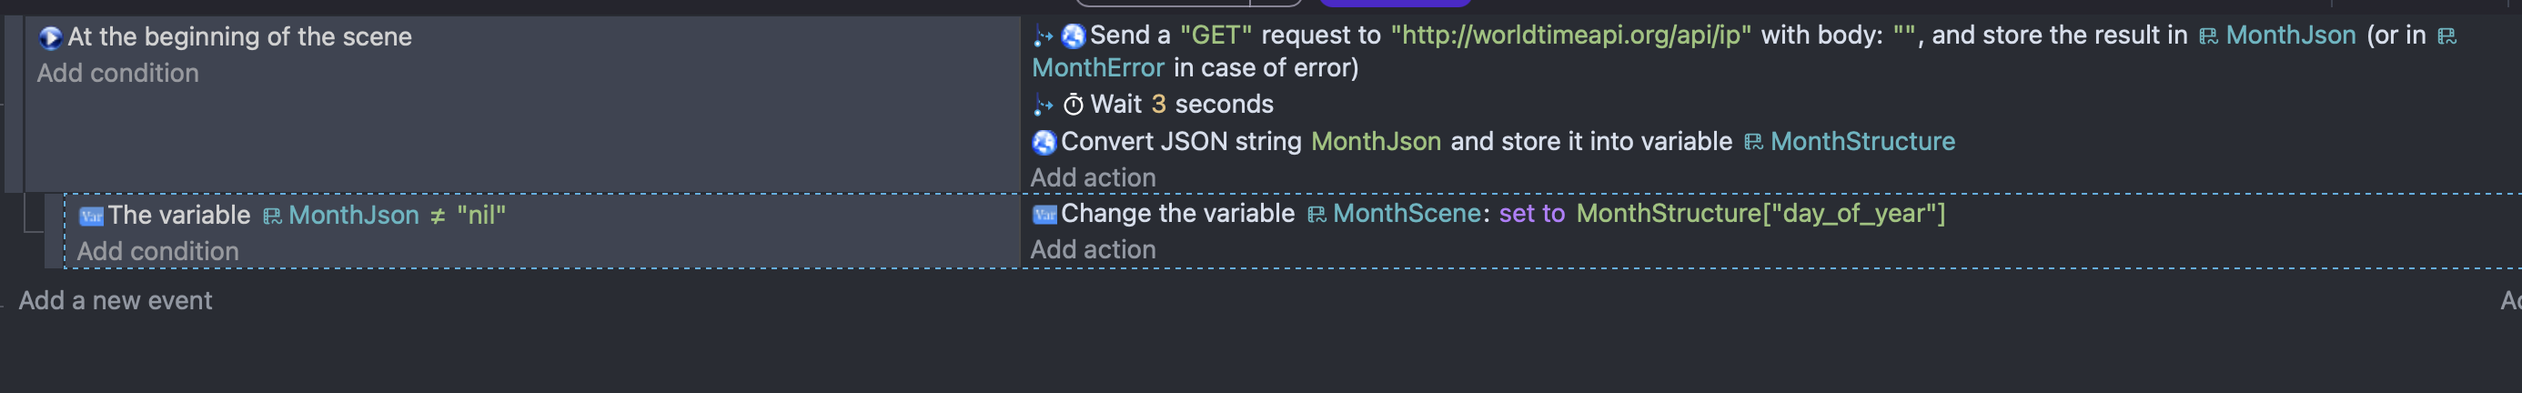Click the network icon on the GET request action
This screenshot has height=393, width=2522.
tap(1073, 36)
